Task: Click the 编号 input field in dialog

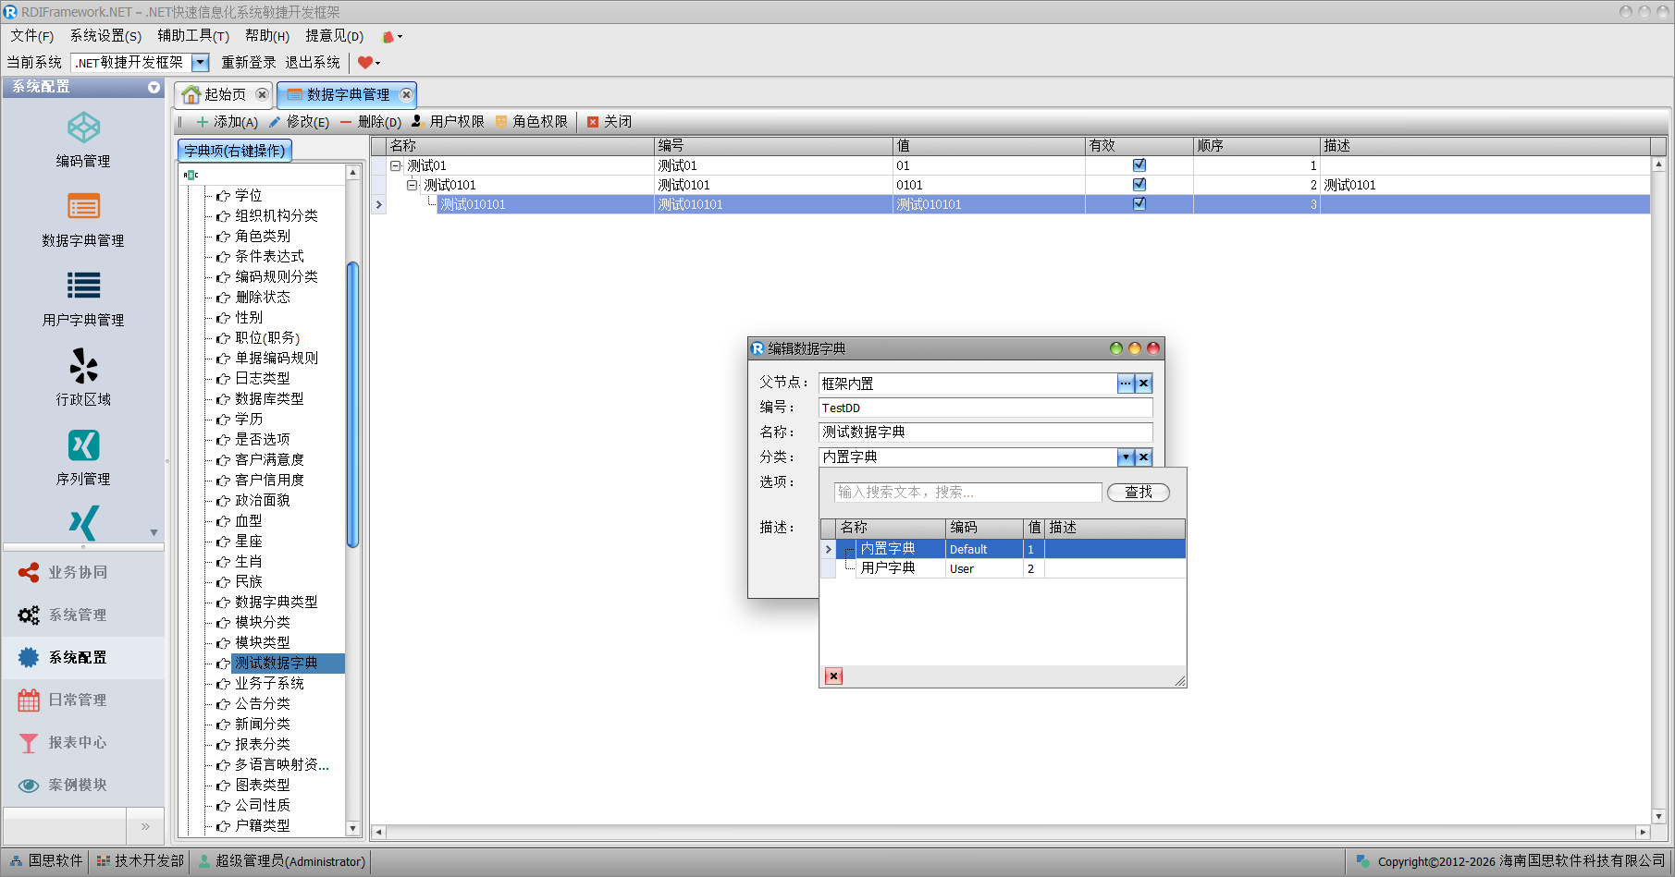Action: [985, 408]
